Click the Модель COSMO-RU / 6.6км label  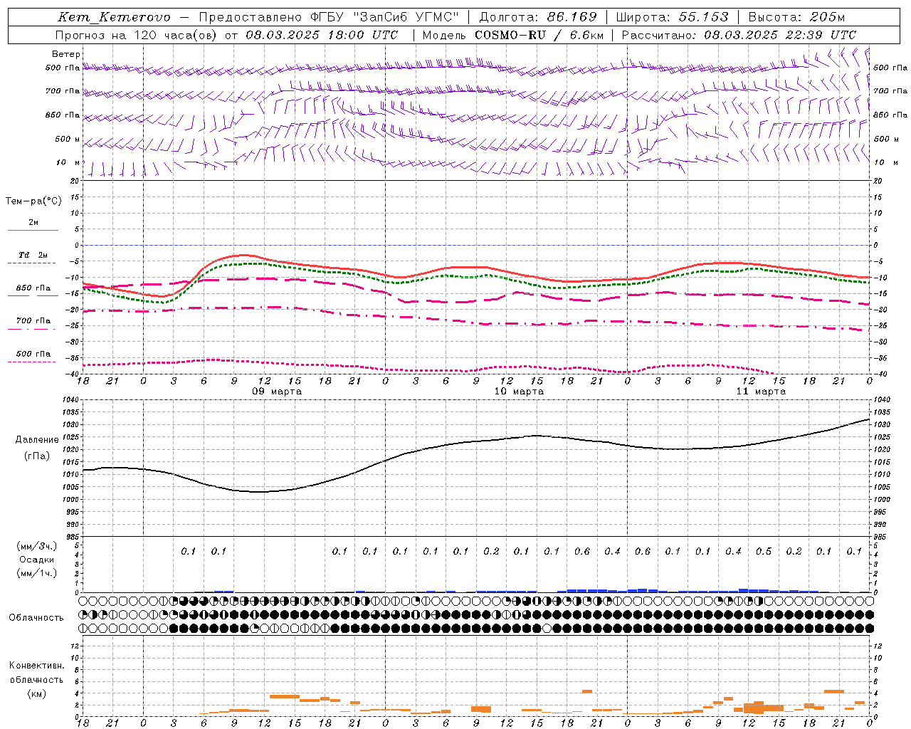512,35
